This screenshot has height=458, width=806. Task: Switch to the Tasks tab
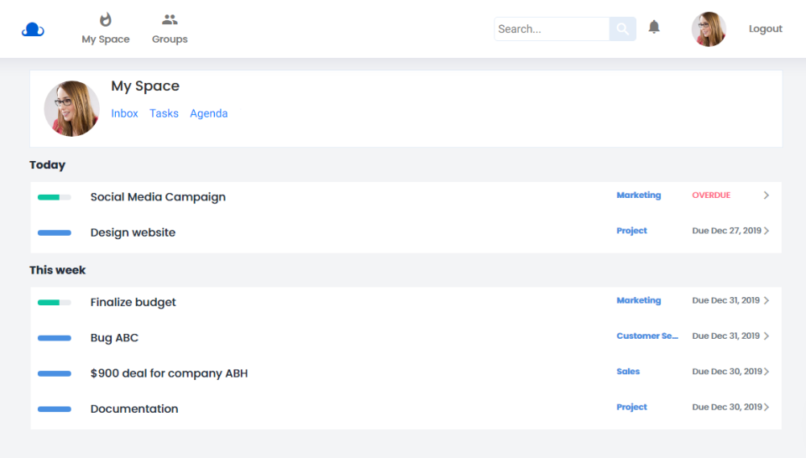164,113
